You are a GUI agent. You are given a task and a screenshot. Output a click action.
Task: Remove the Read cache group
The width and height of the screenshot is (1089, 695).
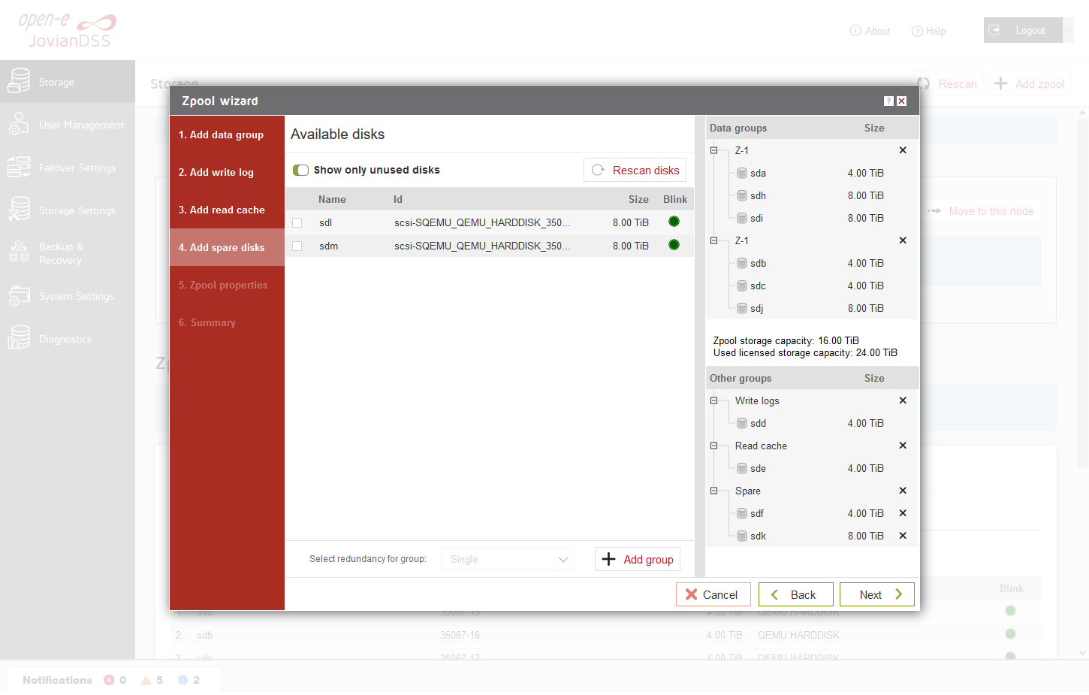[903, 446]
